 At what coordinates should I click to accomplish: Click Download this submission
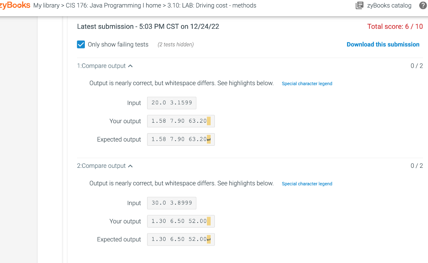(x=383, y=44)
